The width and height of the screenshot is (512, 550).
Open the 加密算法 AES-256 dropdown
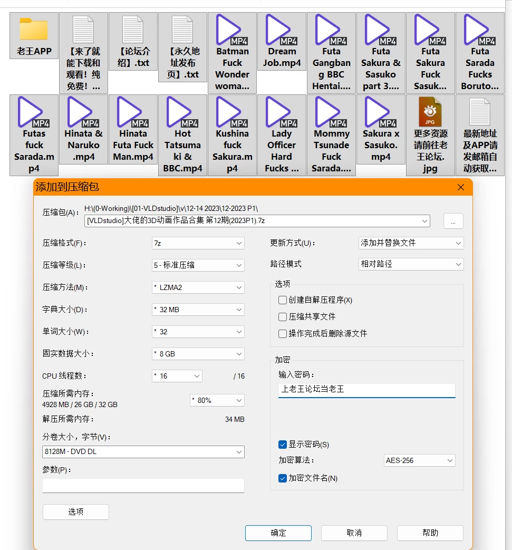pyautogui.click(x=419, y=460)
